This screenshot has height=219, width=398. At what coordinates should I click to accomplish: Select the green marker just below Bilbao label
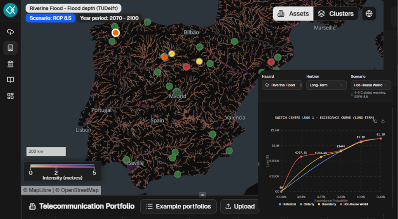pos(200,47)
